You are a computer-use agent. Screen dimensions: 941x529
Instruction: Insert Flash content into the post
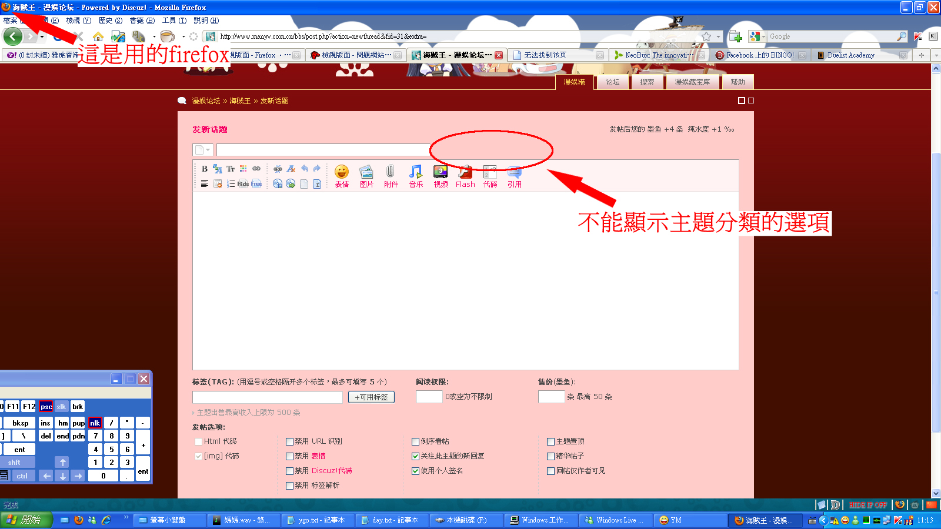[x=465, y=176]
